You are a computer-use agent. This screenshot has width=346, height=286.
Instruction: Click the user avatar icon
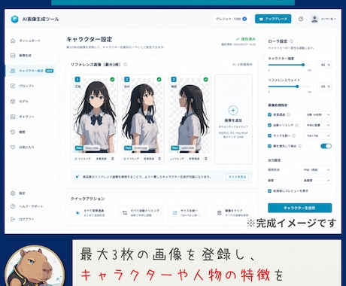point(314,19)
